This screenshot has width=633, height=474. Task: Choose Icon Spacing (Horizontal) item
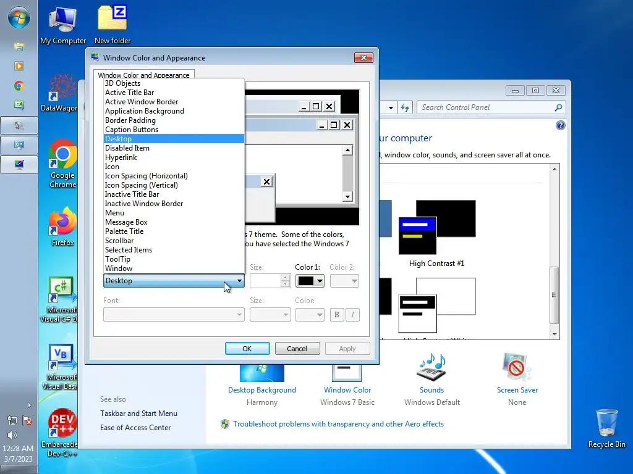[174, 176]
